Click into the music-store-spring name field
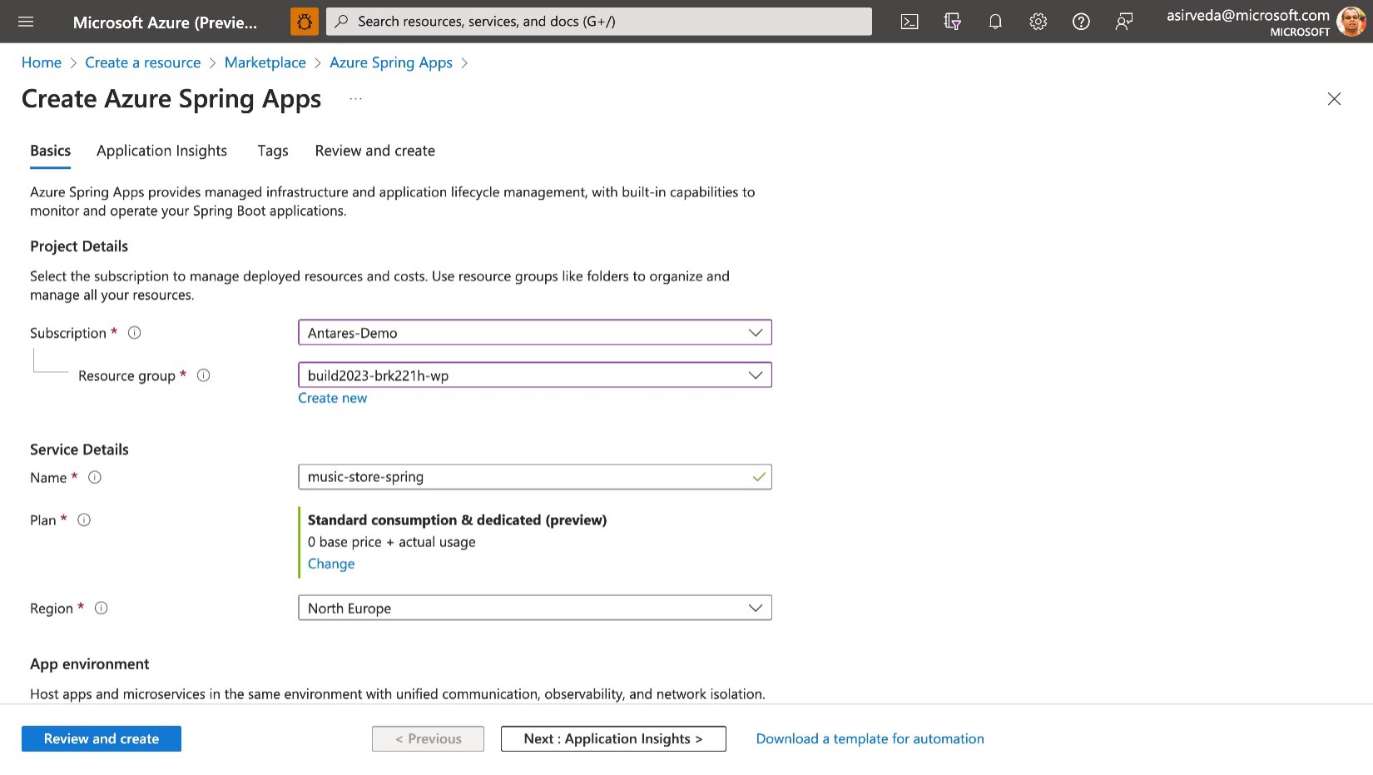The image size is (1373, 775). pos(535,477)
